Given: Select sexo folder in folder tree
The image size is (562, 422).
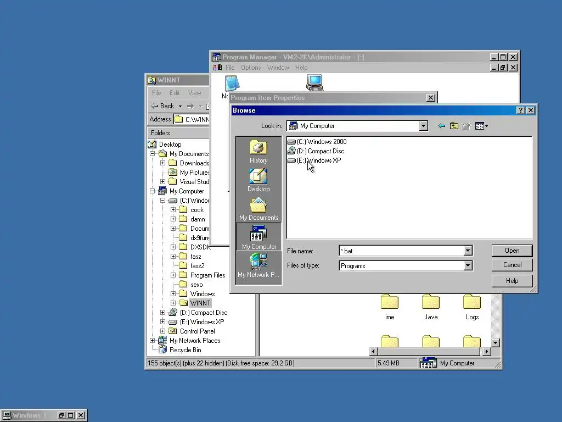Looking at the screenshot, I should [196, 284].
